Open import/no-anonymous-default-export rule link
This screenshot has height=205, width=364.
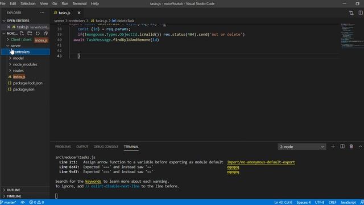(261, 162)
